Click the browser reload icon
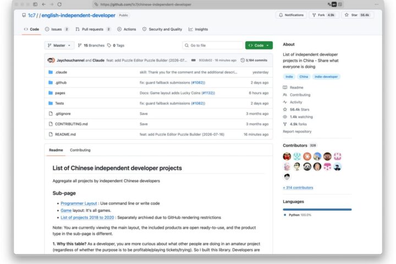The image size is (396, 264). pyautogui.click(x=59, y=4)
